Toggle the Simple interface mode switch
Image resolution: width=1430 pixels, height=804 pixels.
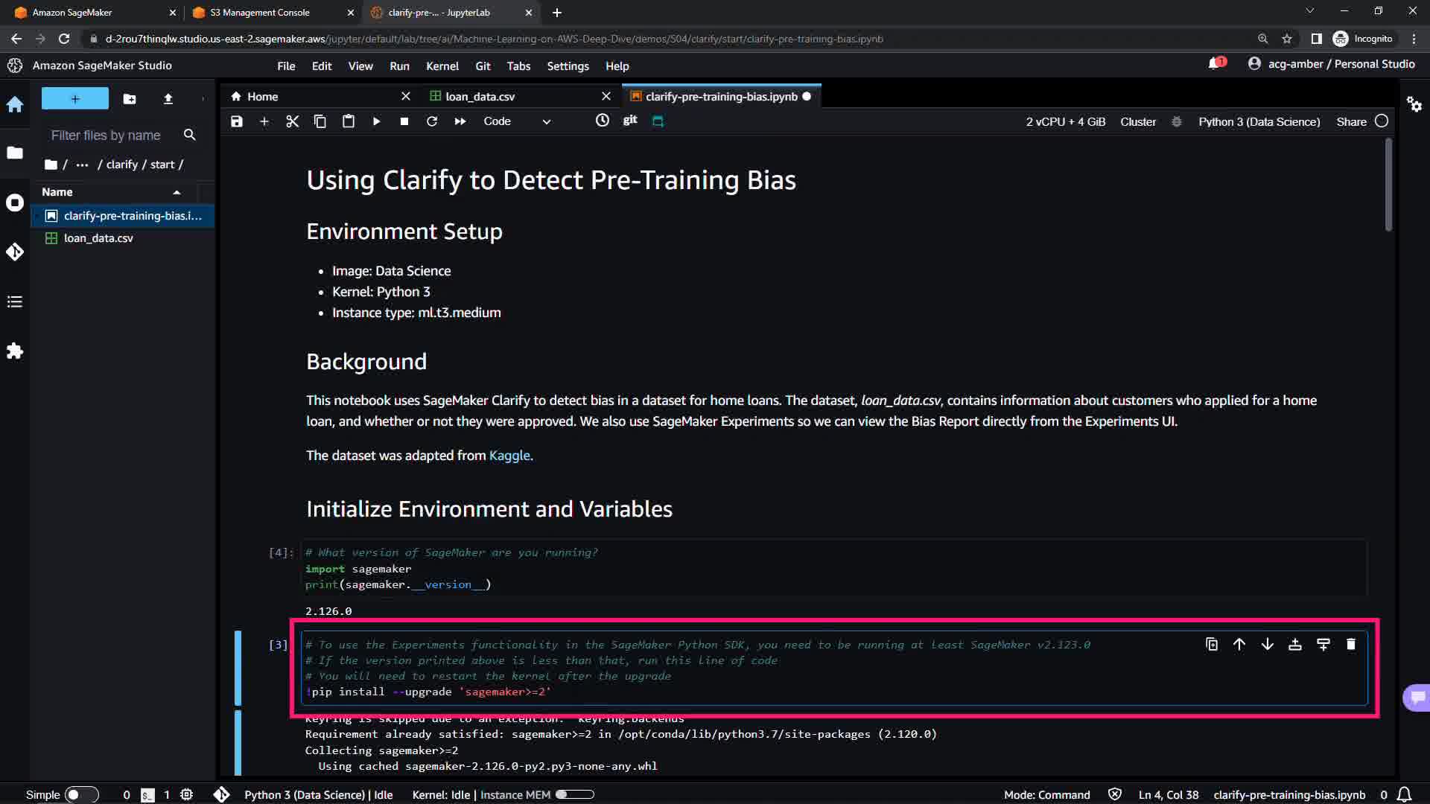tap(81, 794)
